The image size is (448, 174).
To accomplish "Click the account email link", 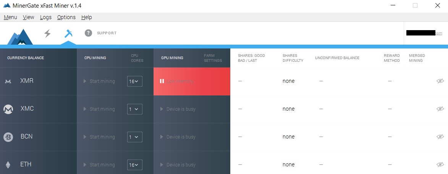I will (424, 33).
